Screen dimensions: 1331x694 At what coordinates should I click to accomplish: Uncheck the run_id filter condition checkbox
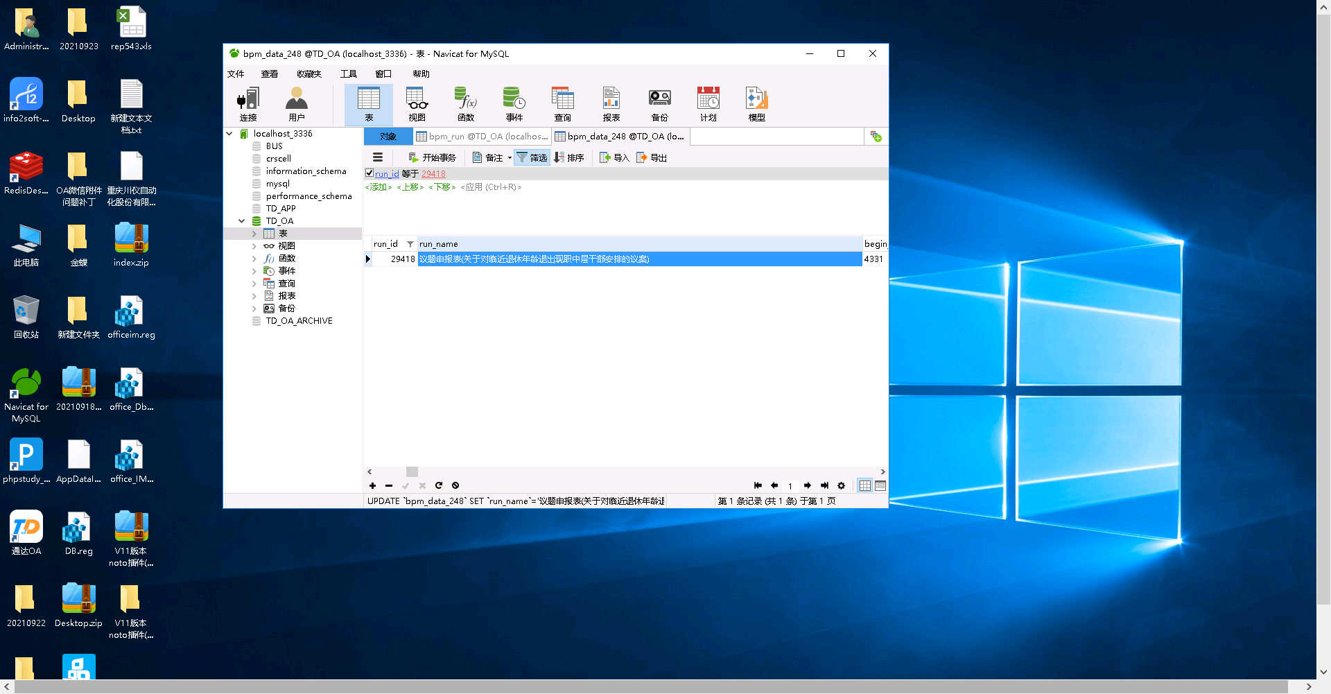coord(369,173)
